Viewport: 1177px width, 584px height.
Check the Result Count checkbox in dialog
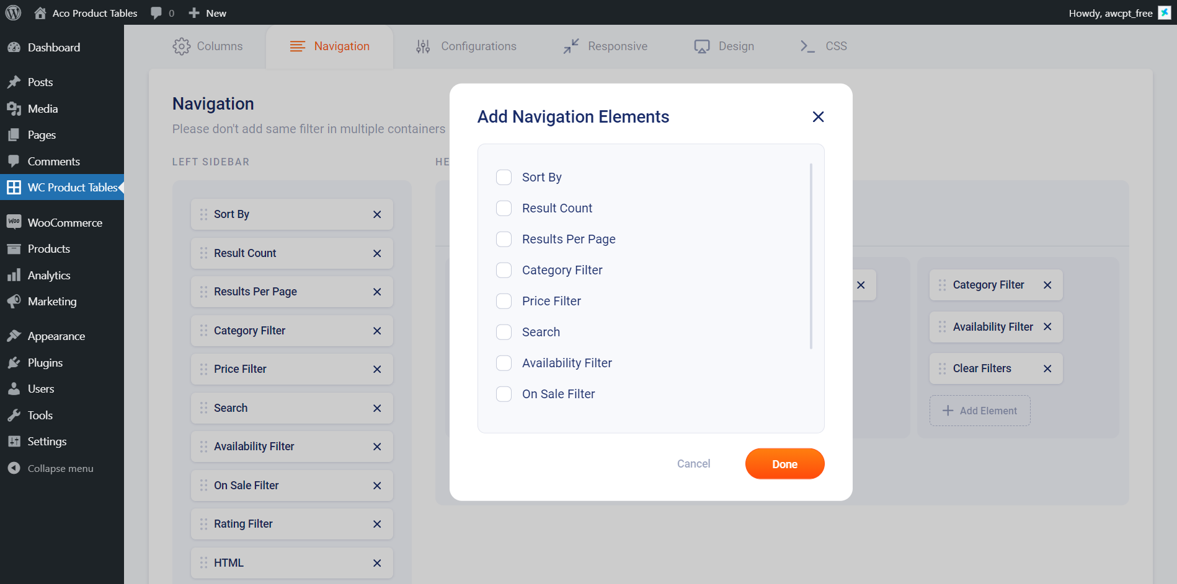pos(504,208)
